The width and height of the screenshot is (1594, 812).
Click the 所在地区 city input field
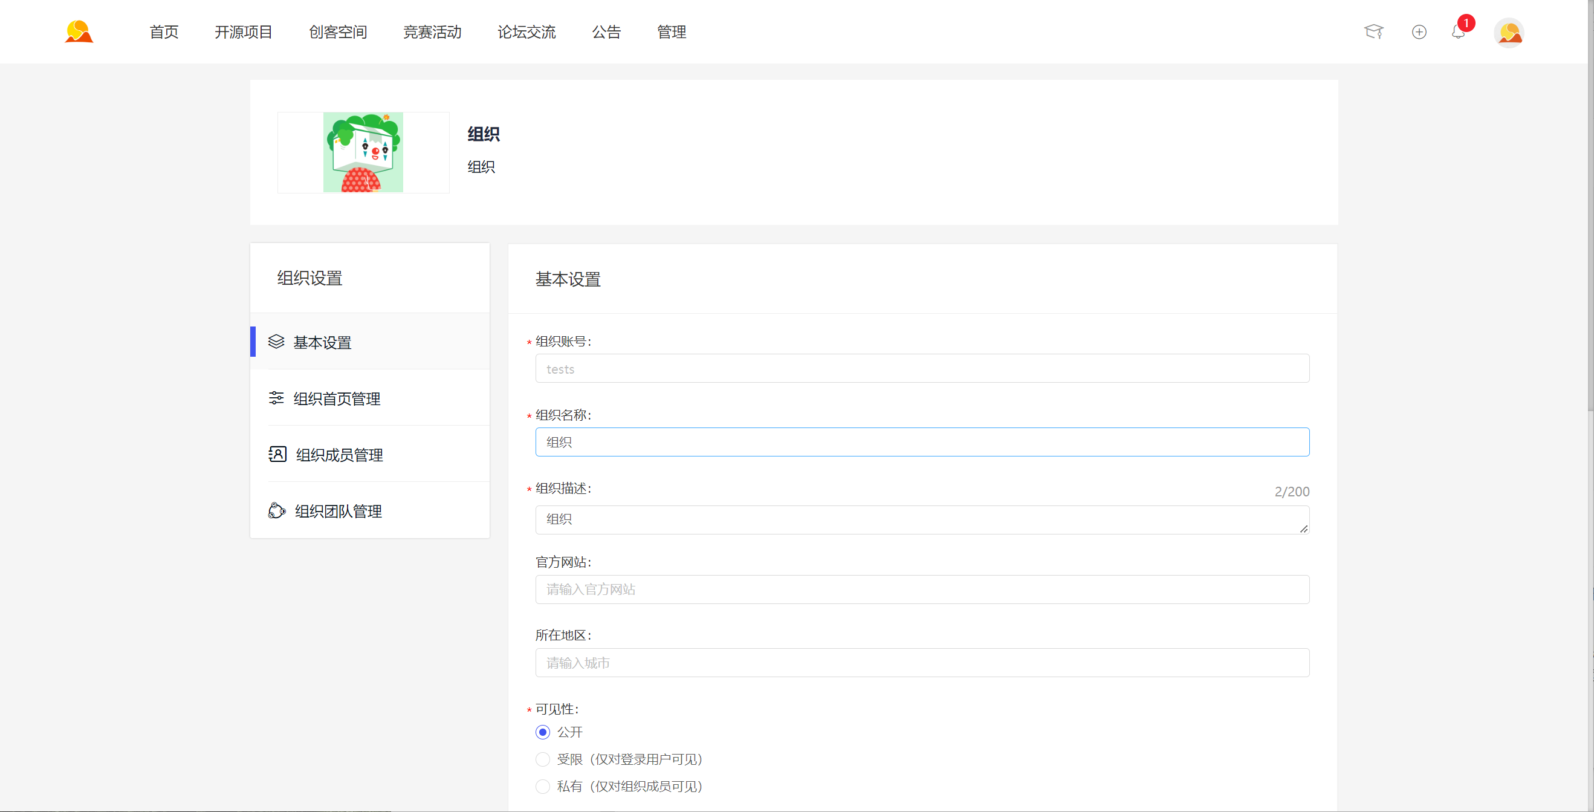(922, 663)
